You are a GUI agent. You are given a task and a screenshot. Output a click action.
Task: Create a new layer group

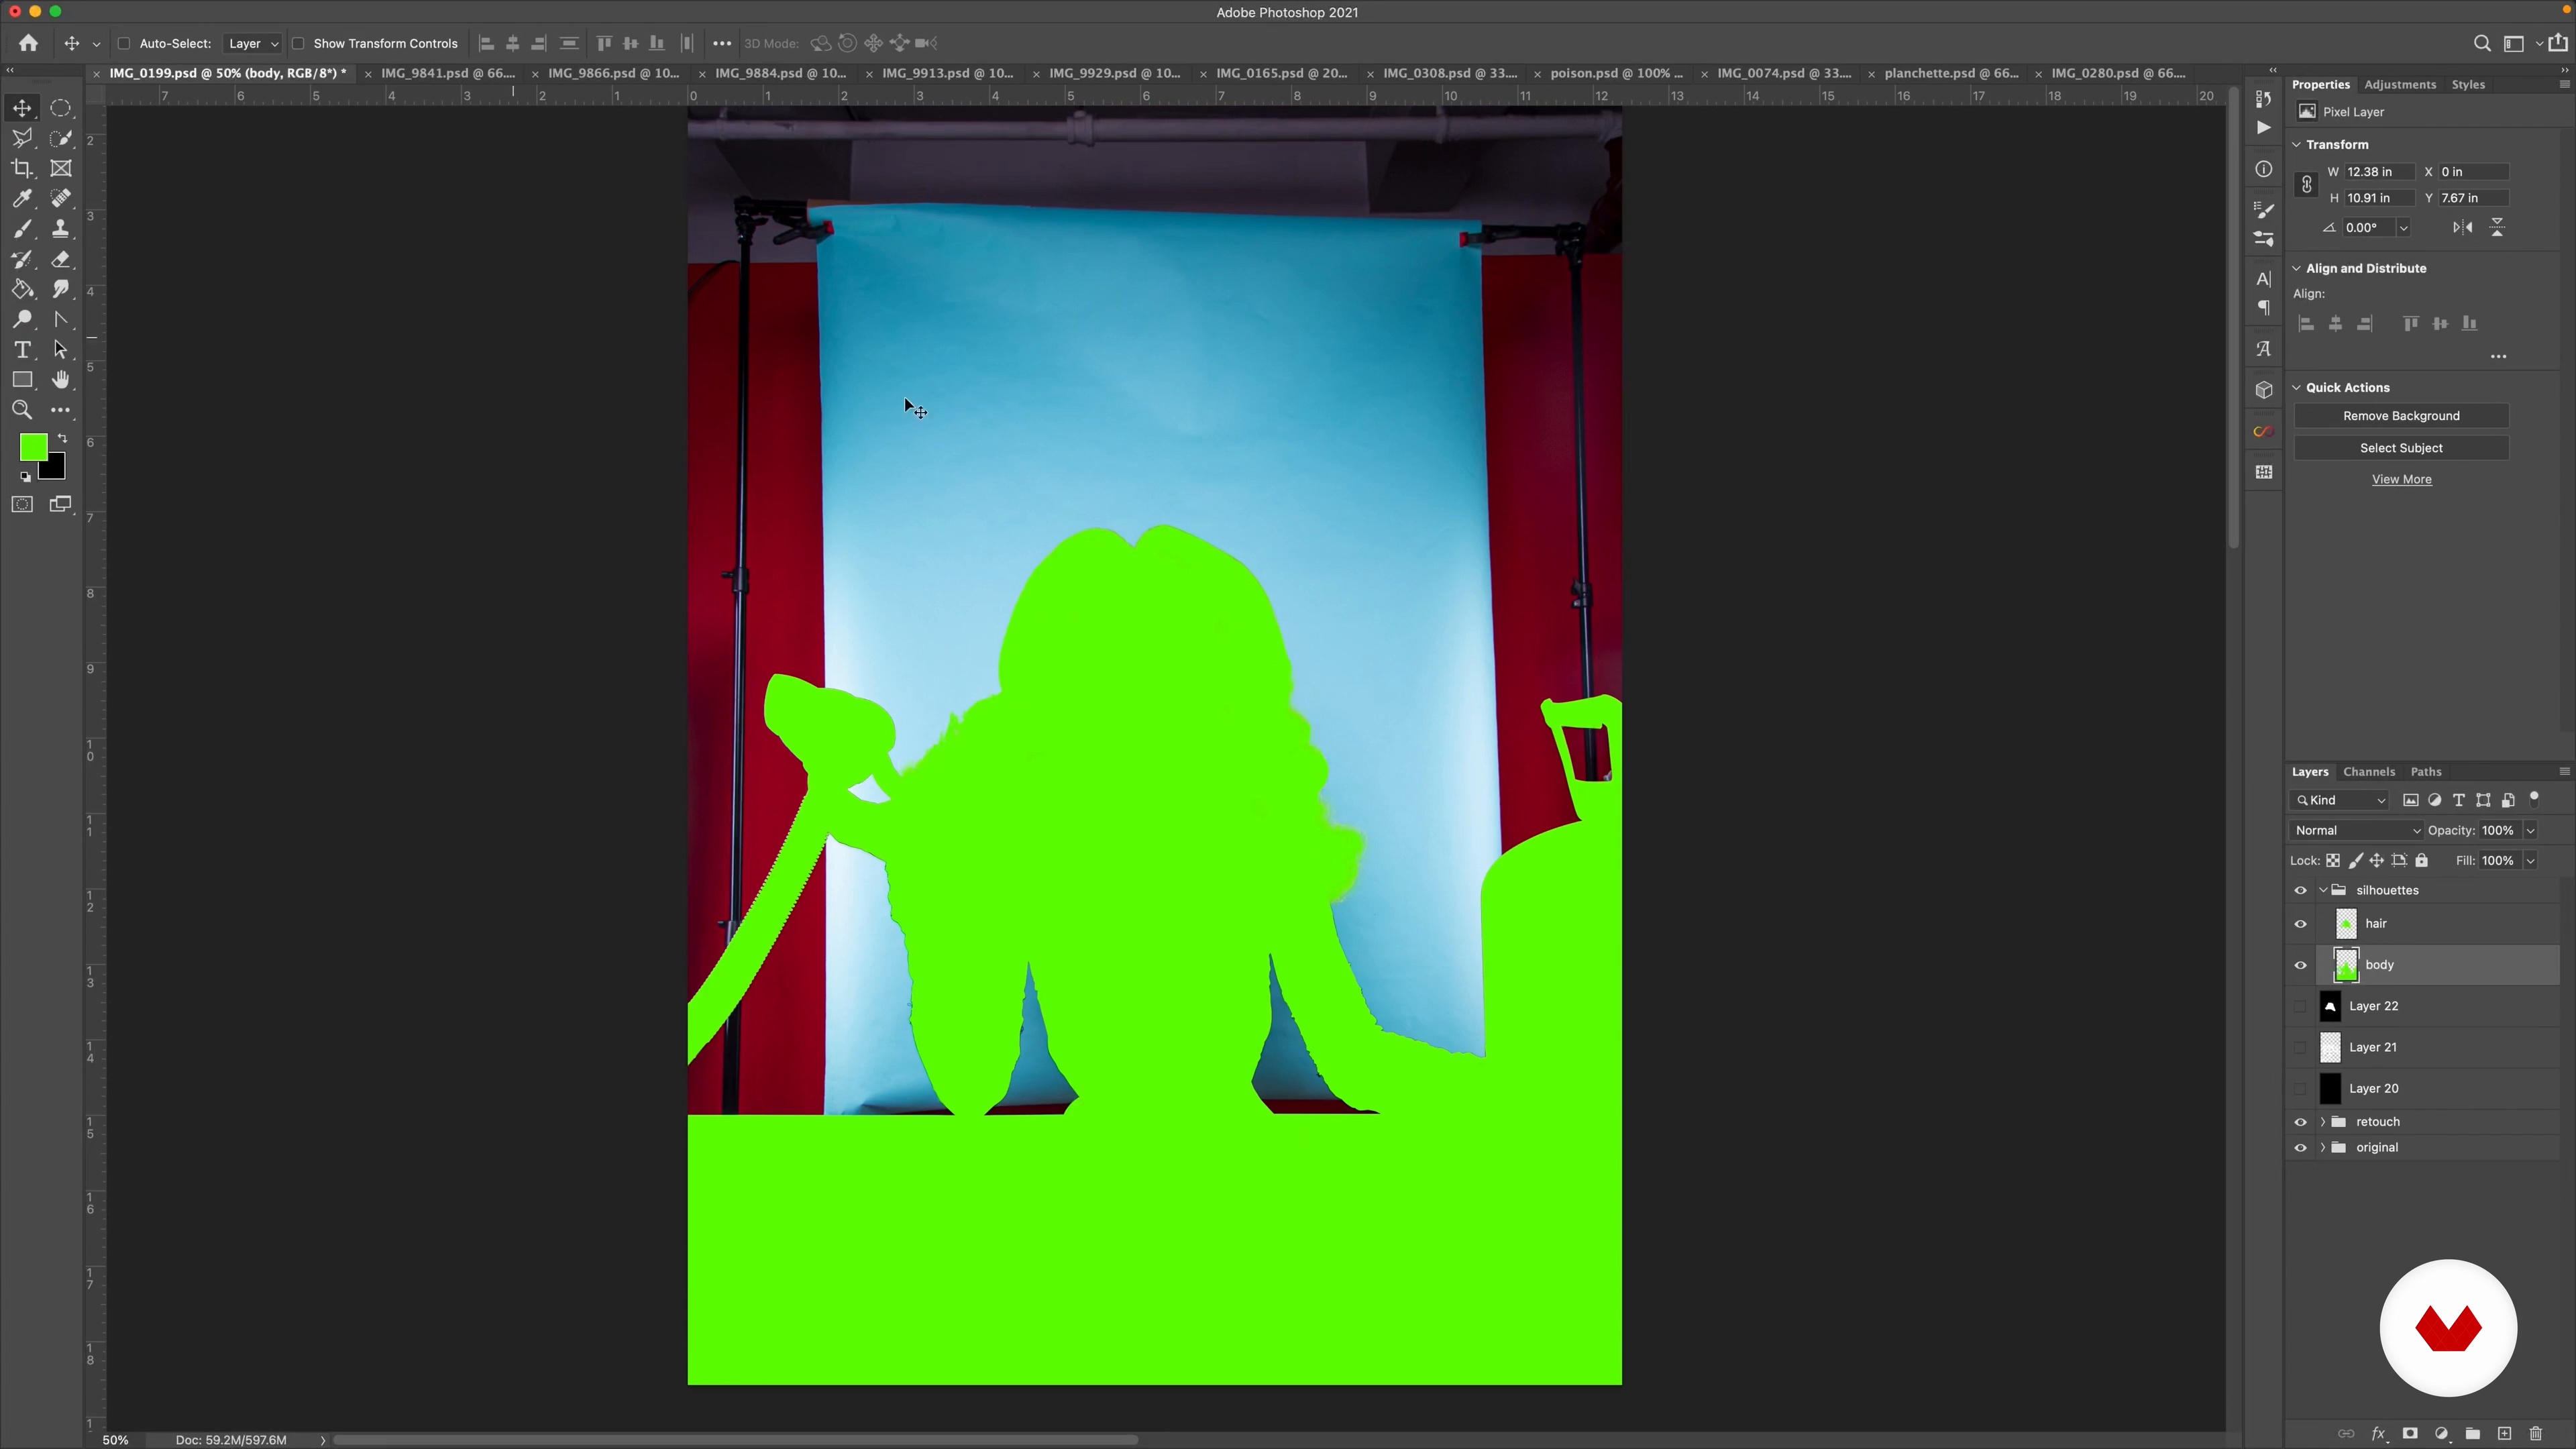click(2473, 1433)
